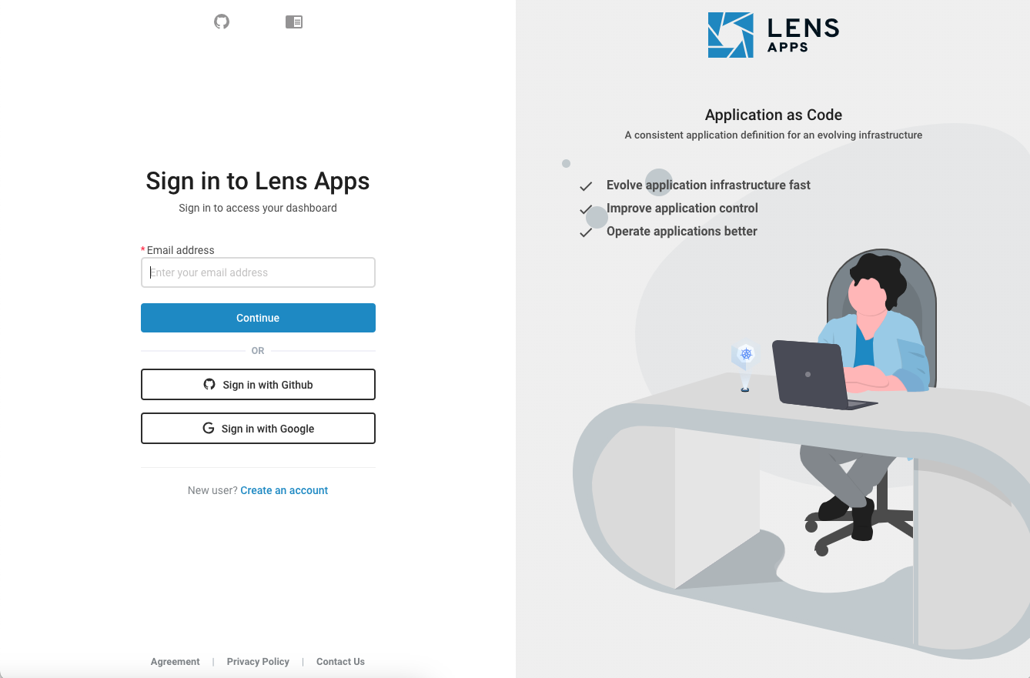The height and width of the screenshot is (678, 1030).
Task: Open the Contact Us link
Action: pyautogui.click(x=340, y=662)
